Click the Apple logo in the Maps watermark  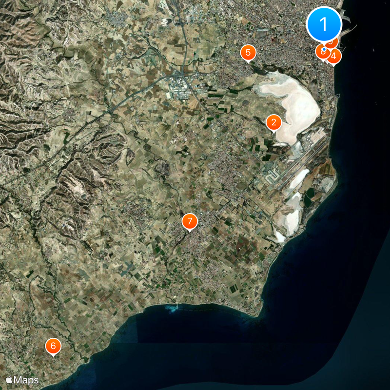[x=9, y=379]
